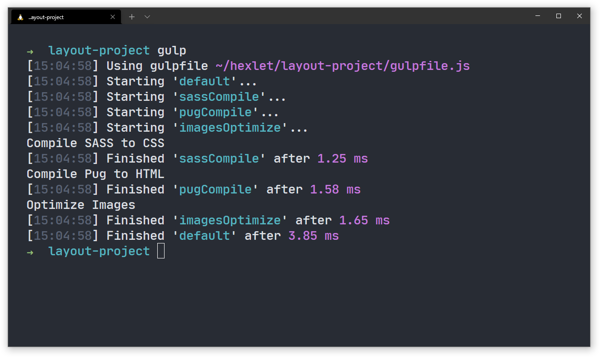600x357 pixels.
Task: Click the empty cursor block at the prompt
Action: [x=161, y=251]
